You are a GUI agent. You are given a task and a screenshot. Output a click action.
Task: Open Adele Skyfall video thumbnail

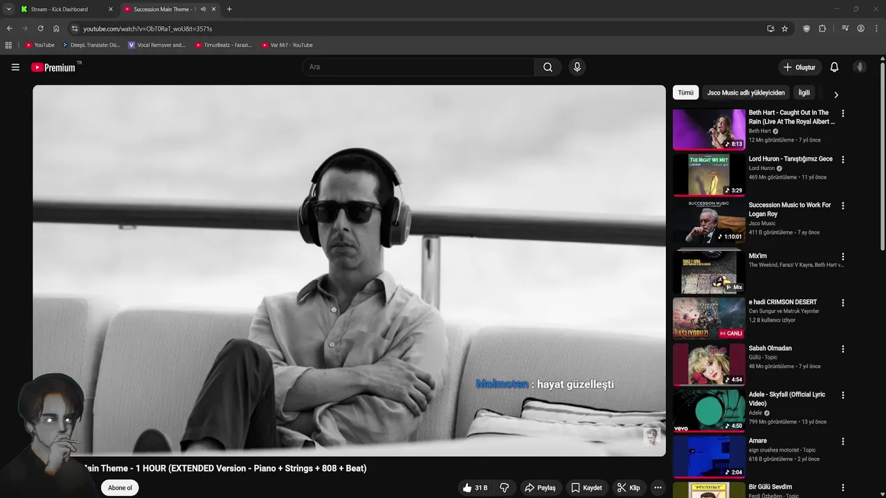709,411
